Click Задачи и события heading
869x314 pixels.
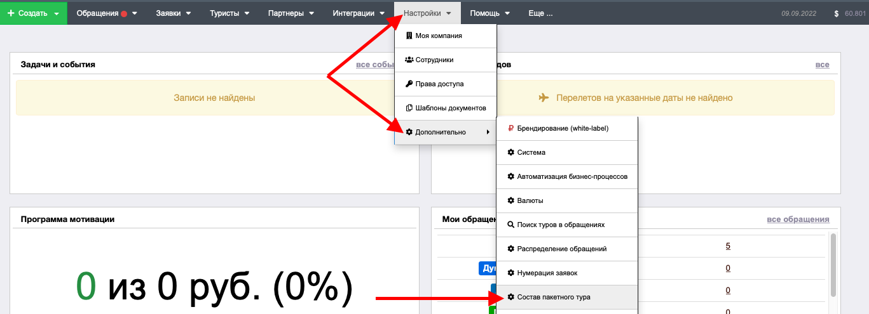pos(58,65)
